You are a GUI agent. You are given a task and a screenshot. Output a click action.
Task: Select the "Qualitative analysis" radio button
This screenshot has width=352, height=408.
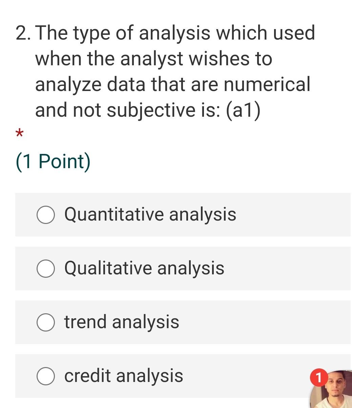(x=46, y=268)
